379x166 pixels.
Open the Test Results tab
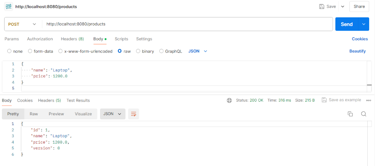tap(78, 100)
